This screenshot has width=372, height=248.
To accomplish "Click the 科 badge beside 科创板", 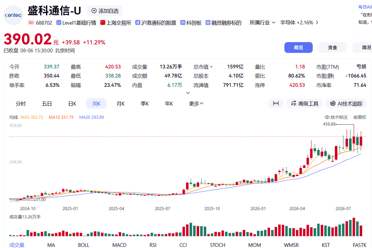I will click(183, 23).
